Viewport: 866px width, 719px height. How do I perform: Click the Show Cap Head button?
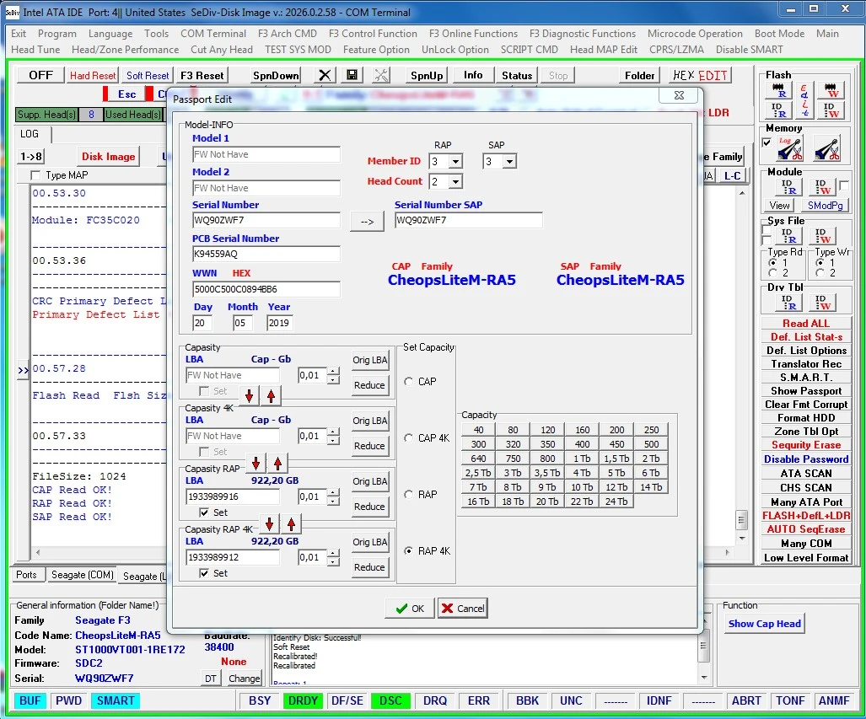point(764,624)
